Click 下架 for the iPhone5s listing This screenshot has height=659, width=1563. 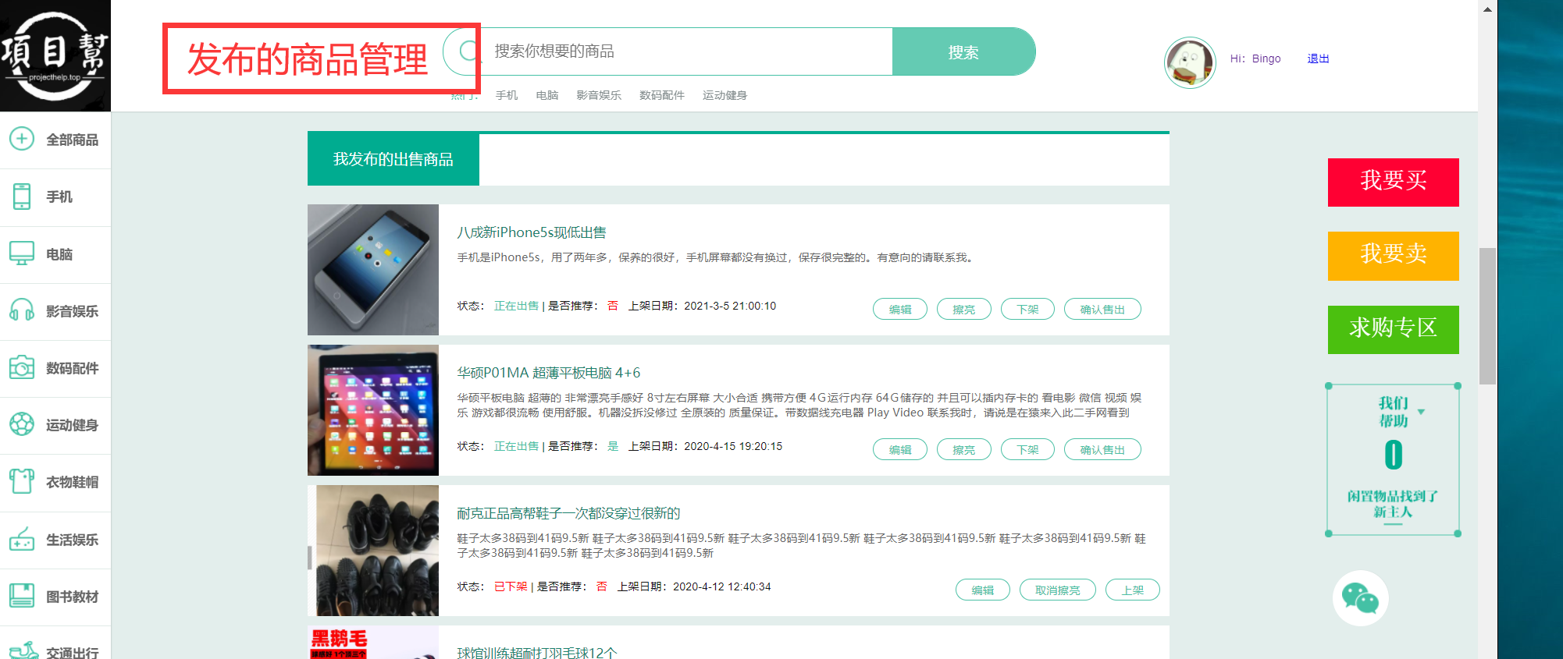click(1027, 309)
